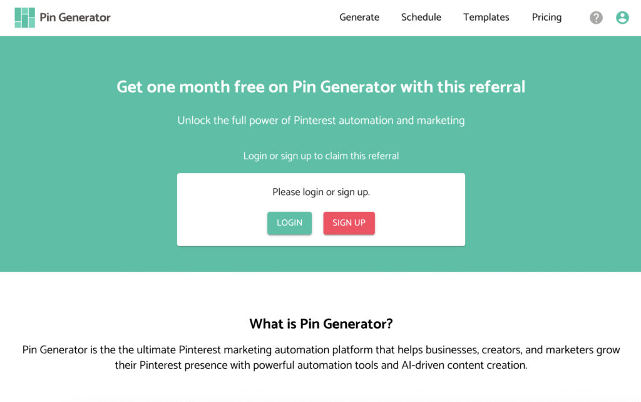Go to the Schedule page
Screen dimensions: 641x402
(421, 18)
